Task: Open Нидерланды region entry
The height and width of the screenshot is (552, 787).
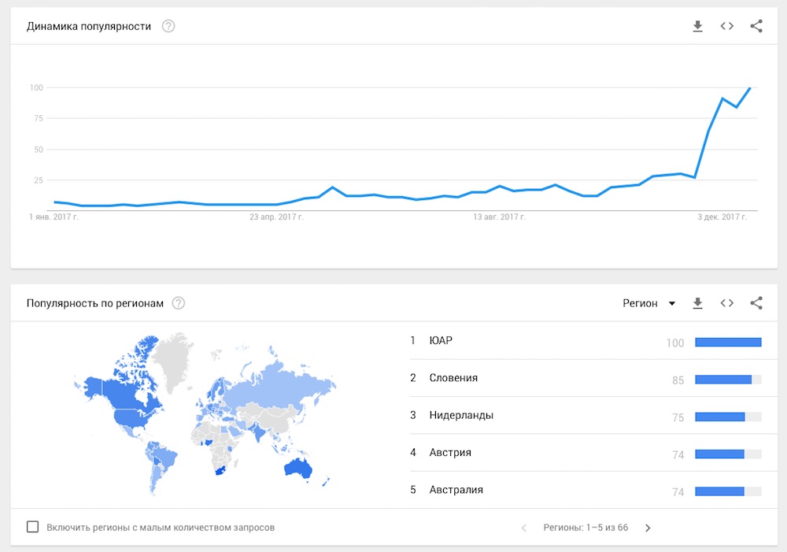Action: (586, 416)
